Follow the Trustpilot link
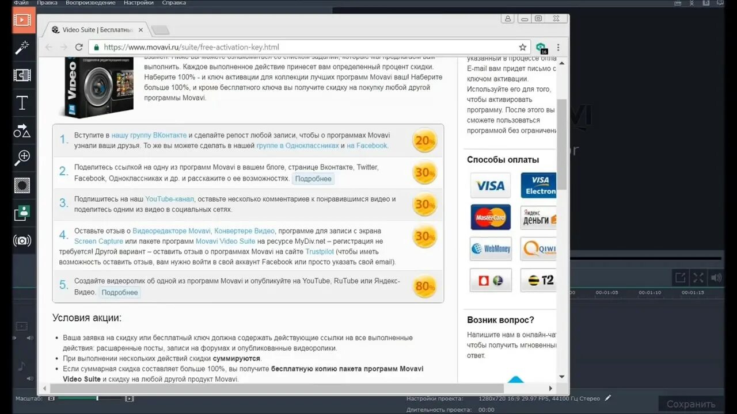 pos(320,252)
